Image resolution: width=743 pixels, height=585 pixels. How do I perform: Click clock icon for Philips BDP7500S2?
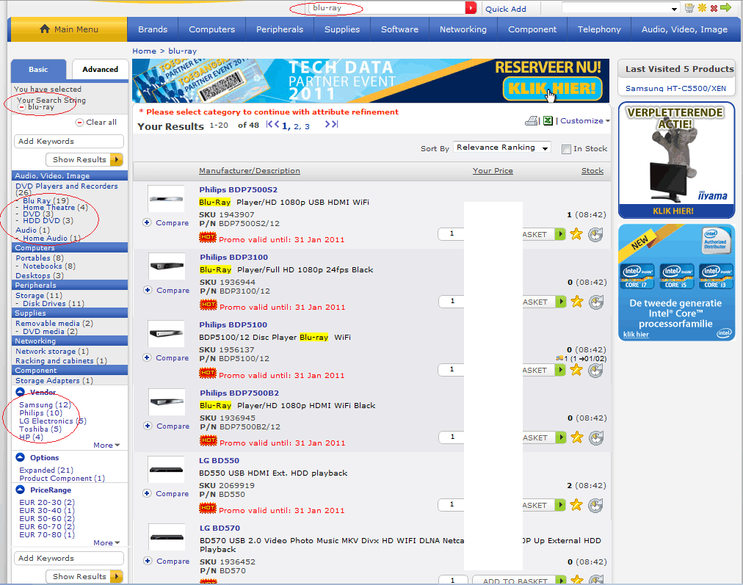[595, 234]
